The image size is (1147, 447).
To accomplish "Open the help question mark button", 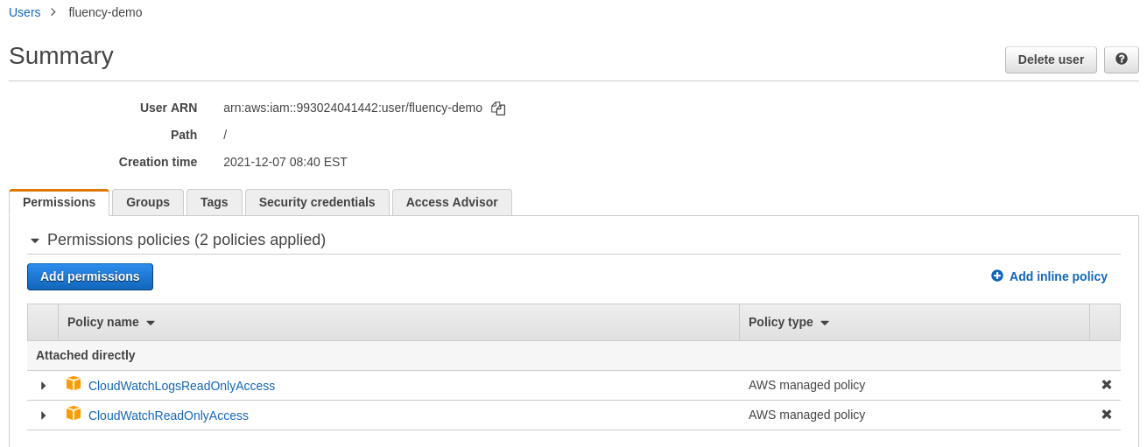I will (x=1121, y=59).
